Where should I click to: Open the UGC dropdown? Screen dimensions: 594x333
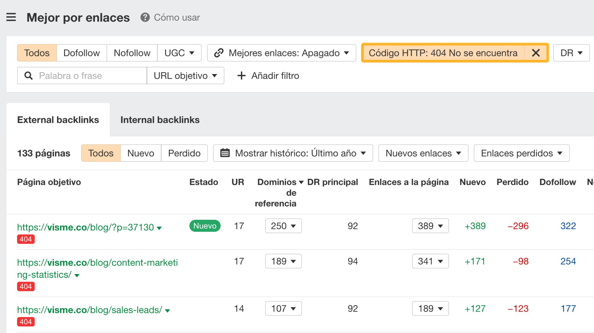(179, 53)
